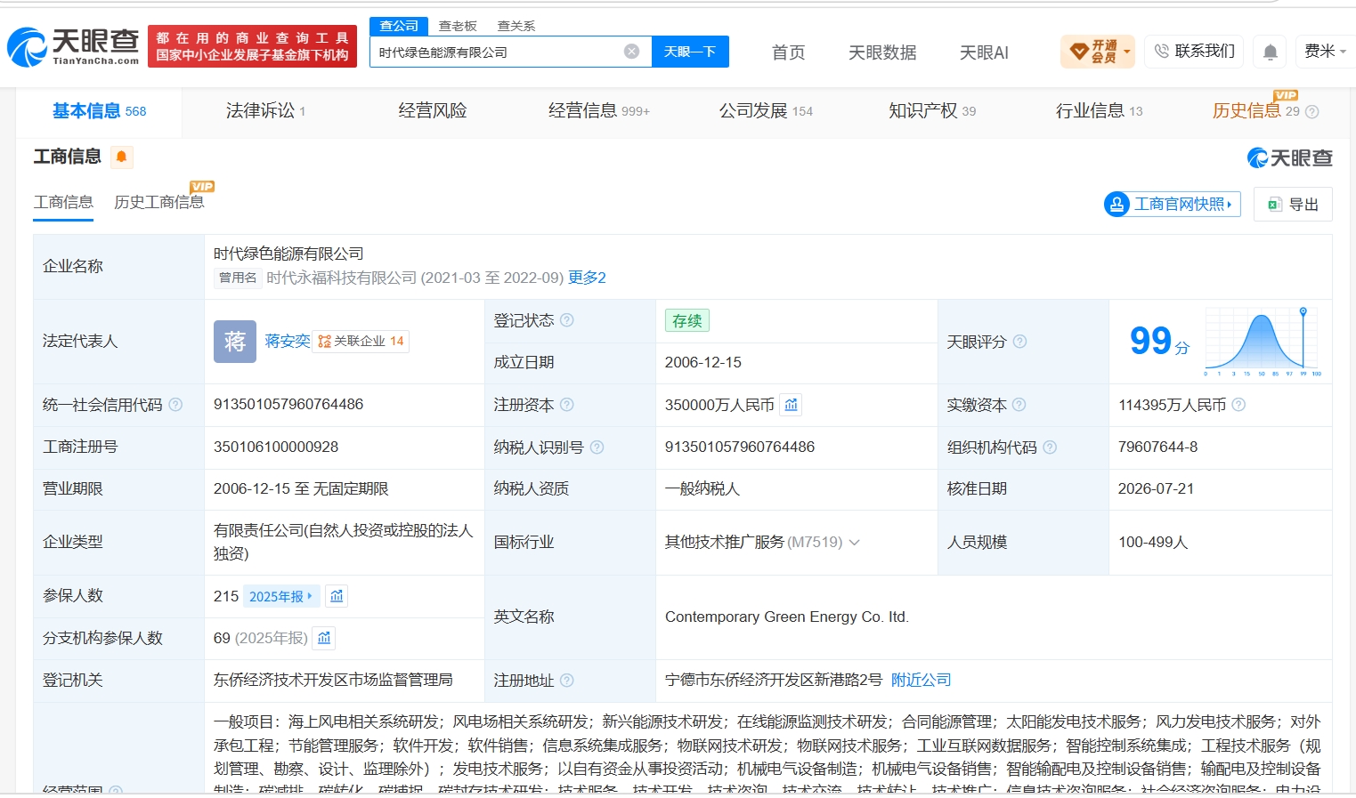1356x798 pixels.
Task: Click establishment date 2006-12-15 value
Action: pos(702,362)
